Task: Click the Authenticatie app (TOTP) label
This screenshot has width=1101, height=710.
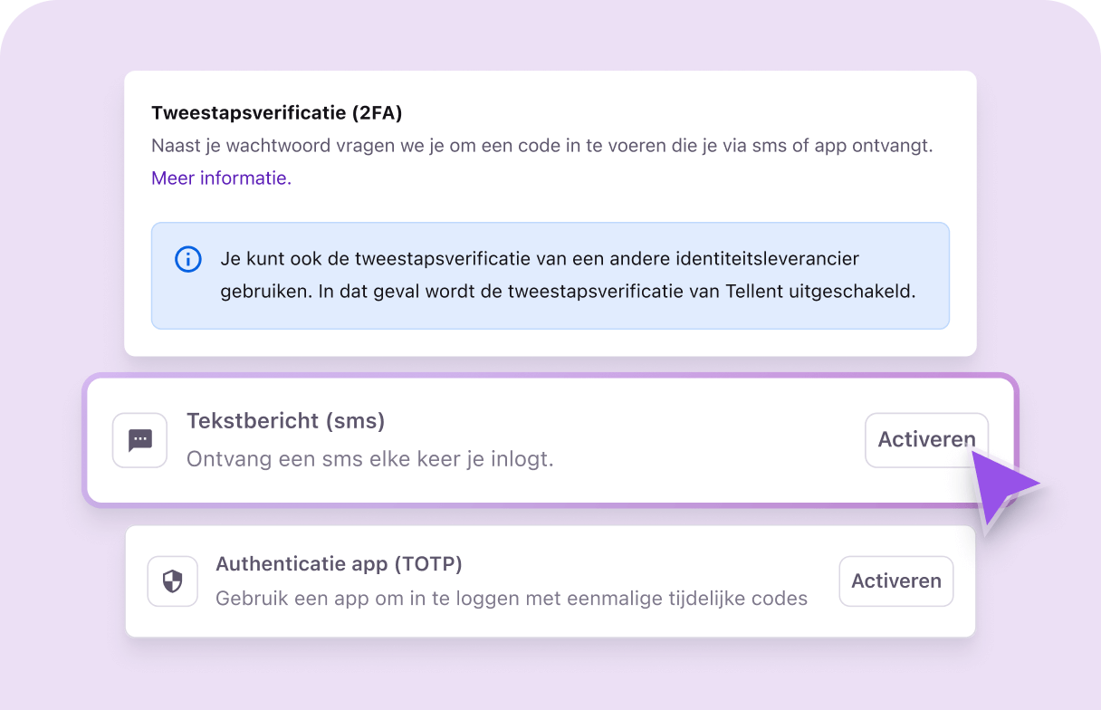Action: 339,563
